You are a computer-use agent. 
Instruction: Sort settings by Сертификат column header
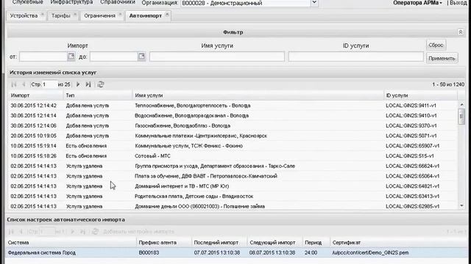click(398, 243)
